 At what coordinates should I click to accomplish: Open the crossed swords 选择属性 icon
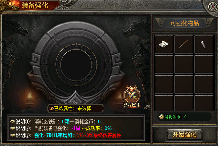tap(132, 94)
